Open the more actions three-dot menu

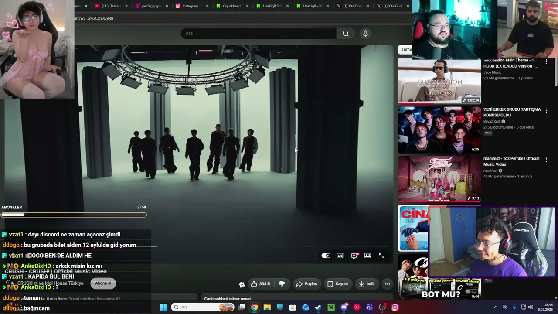coord(387,284)
